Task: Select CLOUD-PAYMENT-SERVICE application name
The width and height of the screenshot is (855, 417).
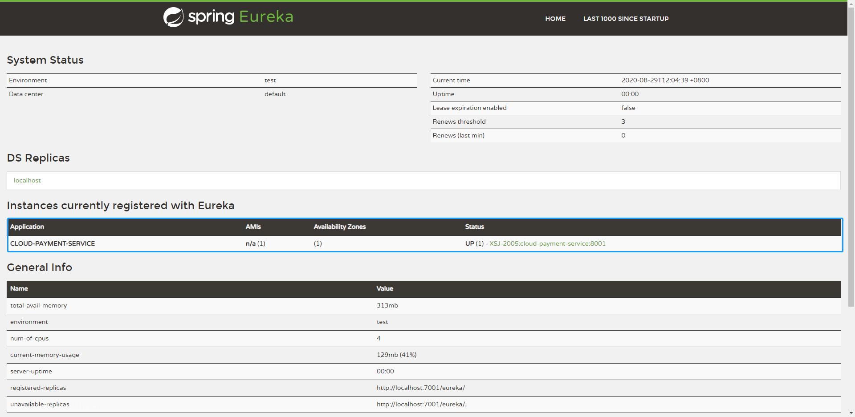Action: pyautogui.click(x=53, y=243)
